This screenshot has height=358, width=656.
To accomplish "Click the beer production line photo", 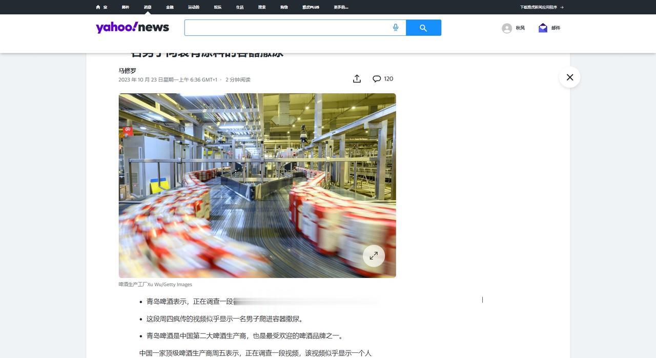I will 257,186.
